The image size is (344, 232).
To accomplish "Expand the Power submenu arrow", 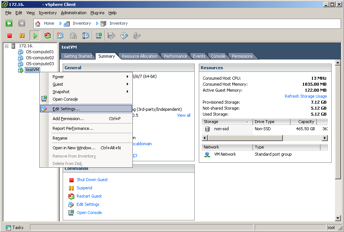I will (128, 77).
